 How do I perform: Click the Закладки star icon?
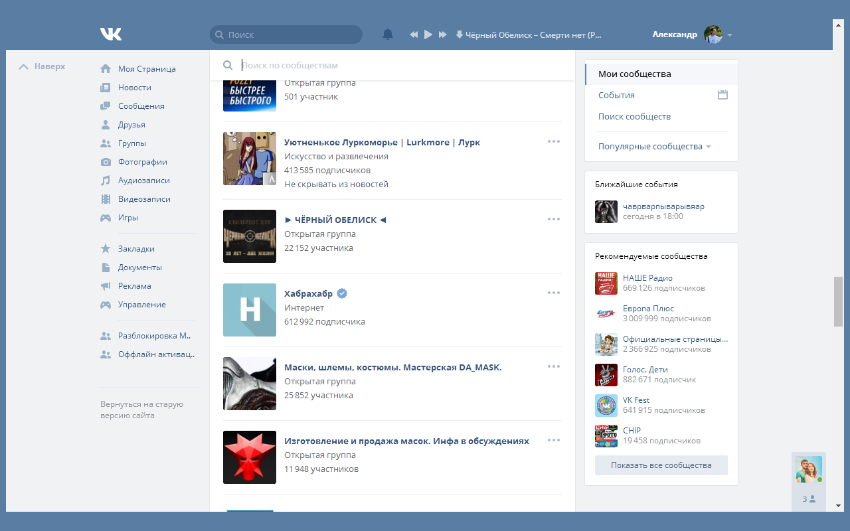point(106,248)
